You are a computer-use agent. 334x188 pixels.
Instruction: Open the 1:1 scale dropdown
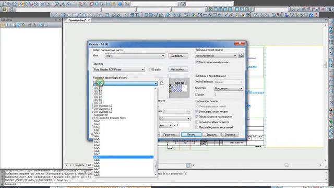pyautogui.click(x=174, y=119)
